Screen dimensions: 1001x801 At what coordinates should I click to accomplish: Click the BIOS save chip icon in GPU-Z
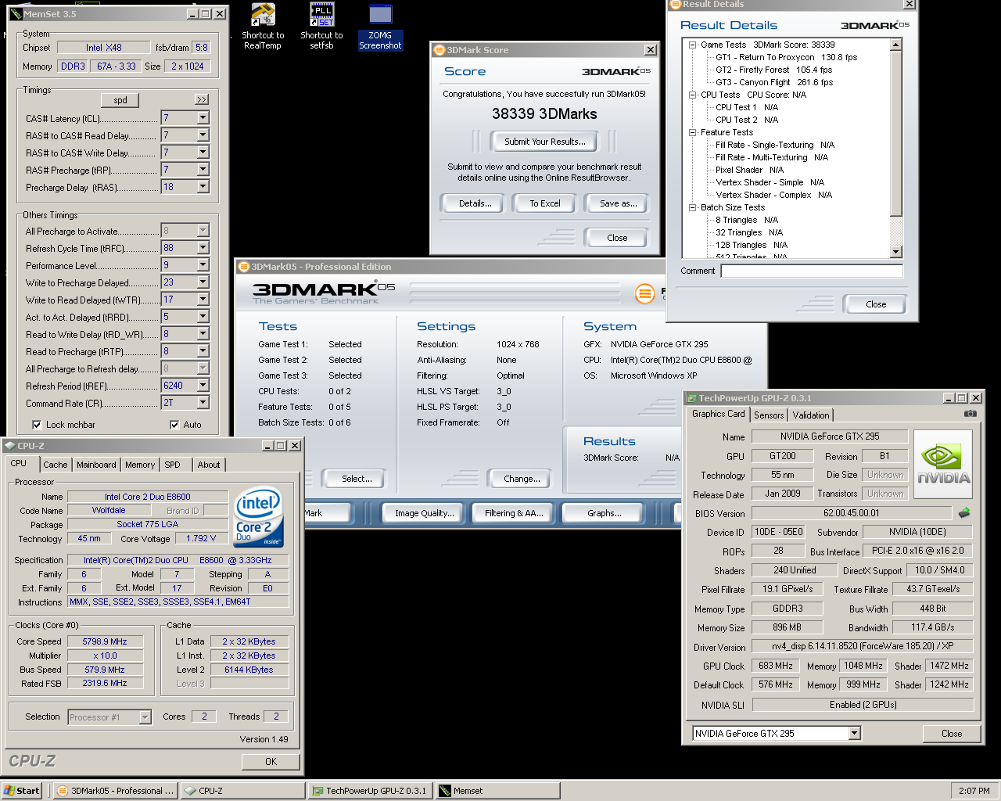[964, 513]
